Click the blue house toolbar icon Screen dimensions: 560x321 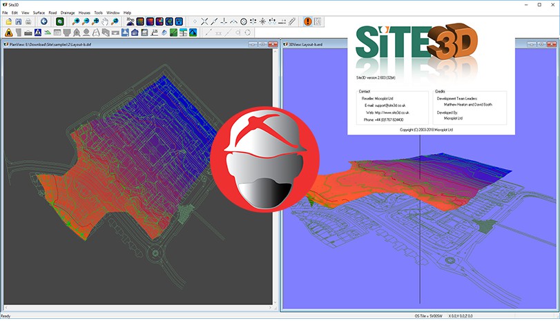(135, 33)
